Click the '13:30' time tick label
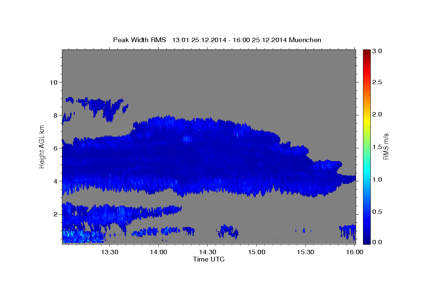 click(109, 252)
